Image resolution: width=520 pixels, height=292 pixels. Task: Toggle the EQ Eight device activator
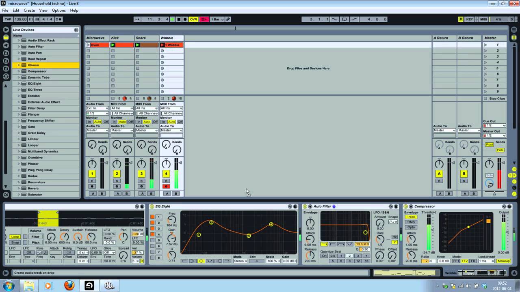(152, 206)
